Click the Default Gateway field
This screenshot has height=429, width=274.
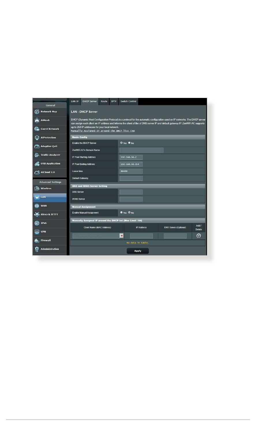(131, 178)
